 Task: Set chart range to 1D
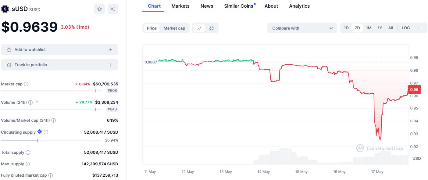pos(346,28)
